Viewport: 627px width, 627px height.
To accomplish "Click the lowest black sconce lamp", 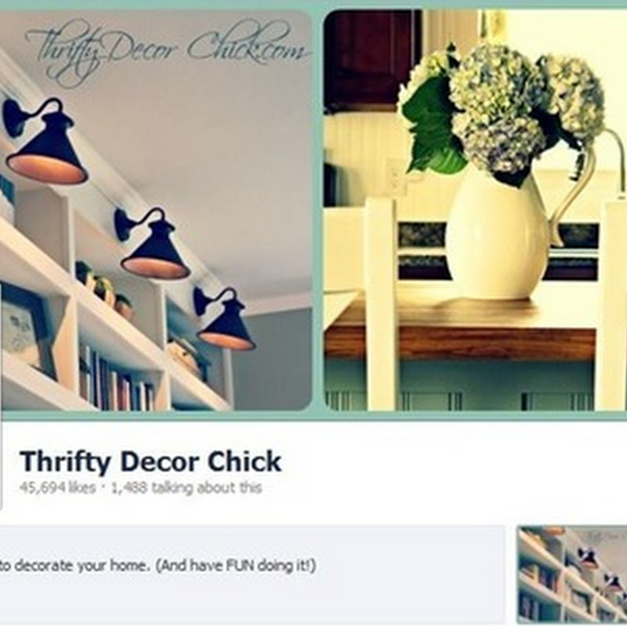I will coord(225,319).
